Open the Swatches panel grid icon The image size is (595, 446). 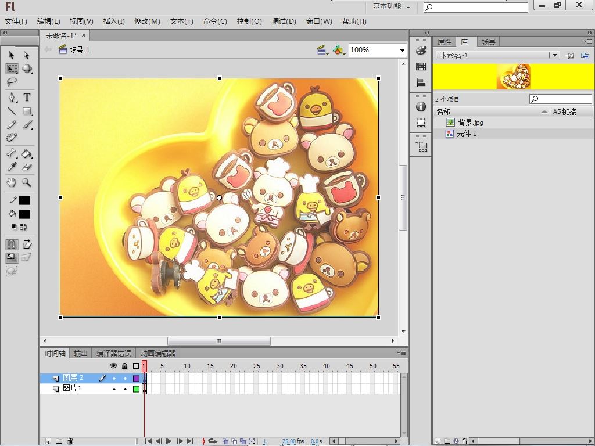coord(421,67)
